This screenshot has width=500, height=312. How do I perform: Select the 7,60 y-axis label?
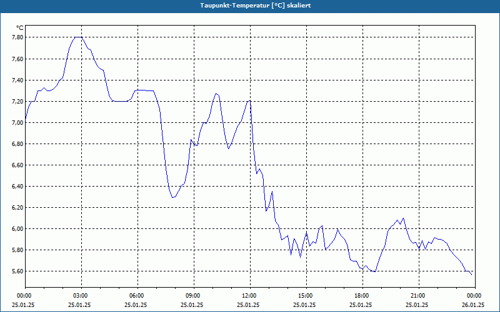[x=17, y=59]
